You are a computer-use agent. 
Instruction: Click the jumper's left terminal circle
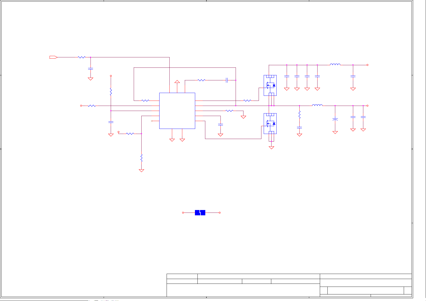coord(183,213)
